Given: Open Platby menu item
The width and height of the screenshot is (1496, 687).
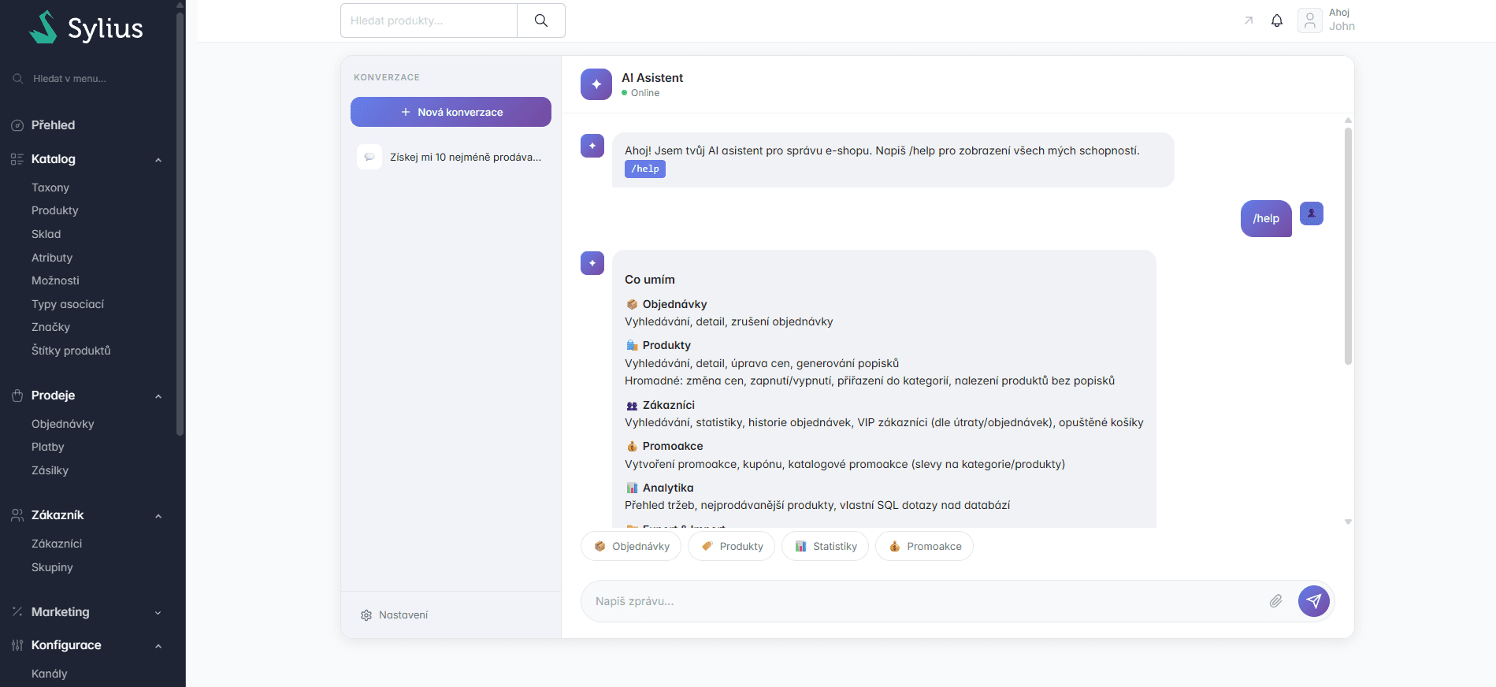Looking at the screenshot, I should pyautogui.click(x=48, y=447).
